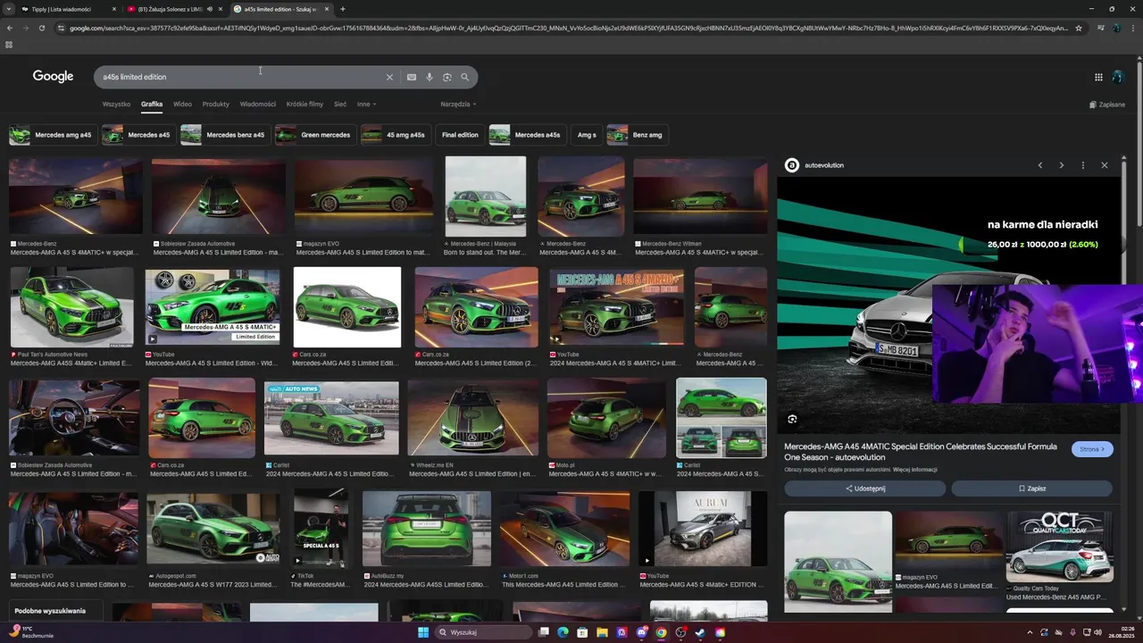Search inside image with Lens icon on preview

click(x=792, y=419)
